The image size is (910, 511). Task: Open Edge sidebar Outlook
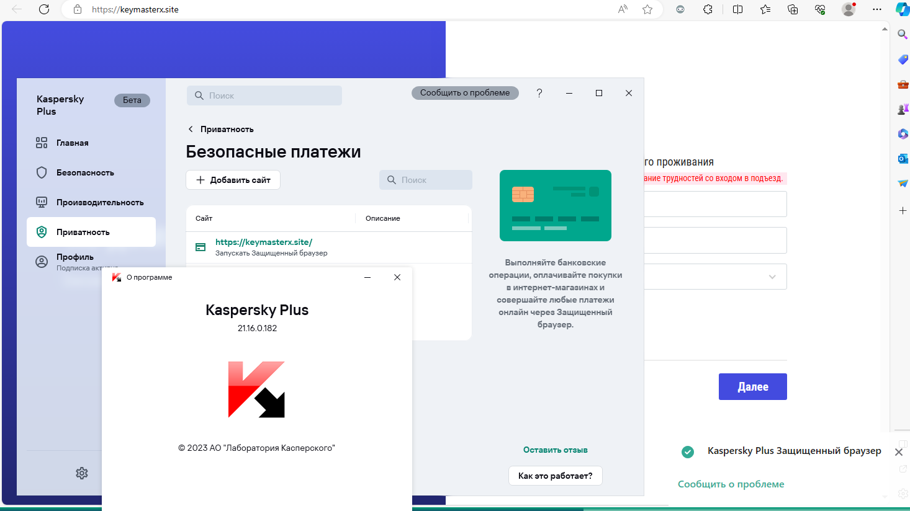pos(903,159)
